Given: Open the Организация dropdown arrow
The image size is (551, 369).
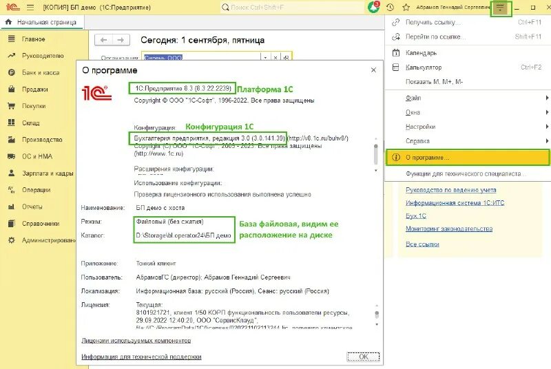Looking at the screenshot, I should click(265, 57).
